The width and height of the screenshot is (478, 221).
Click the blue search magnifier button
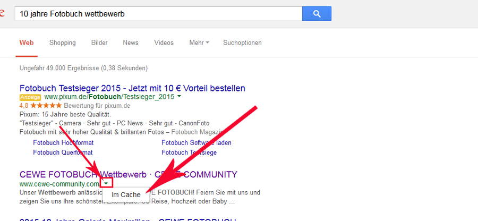(317, 14)
